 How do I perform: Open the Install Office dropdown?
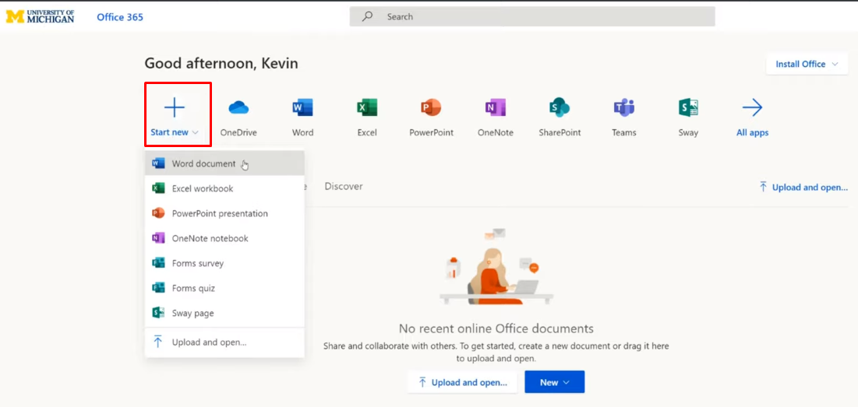[807, 64]
